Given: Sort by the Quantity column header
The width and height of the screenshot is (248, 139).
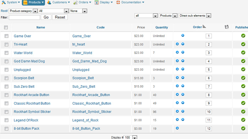Looking at the screenshot, I should (x=162, y=27).
